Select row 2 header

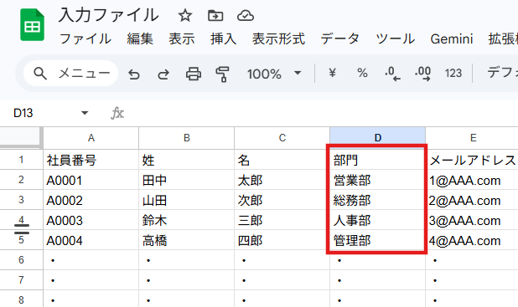coord(22,180)
